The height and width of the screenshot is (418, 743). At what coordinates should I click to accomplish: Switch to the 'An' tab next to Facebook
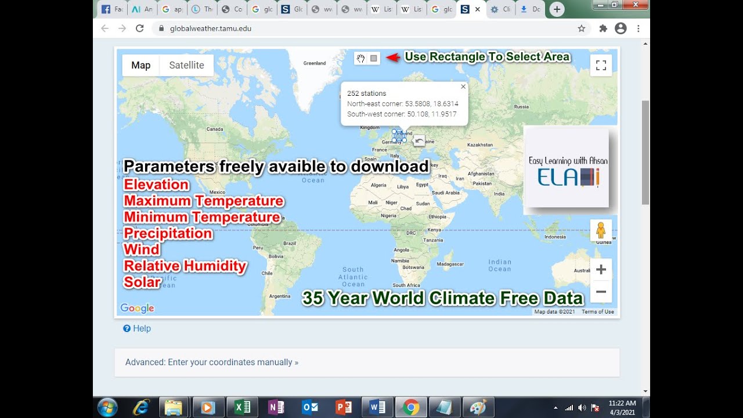142,9
